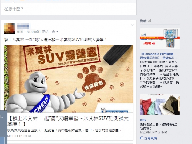The width and height of the screenshot is (192, 144).
Task: Click the '快來報名' paw speech bubble
Action: [93, 84]
